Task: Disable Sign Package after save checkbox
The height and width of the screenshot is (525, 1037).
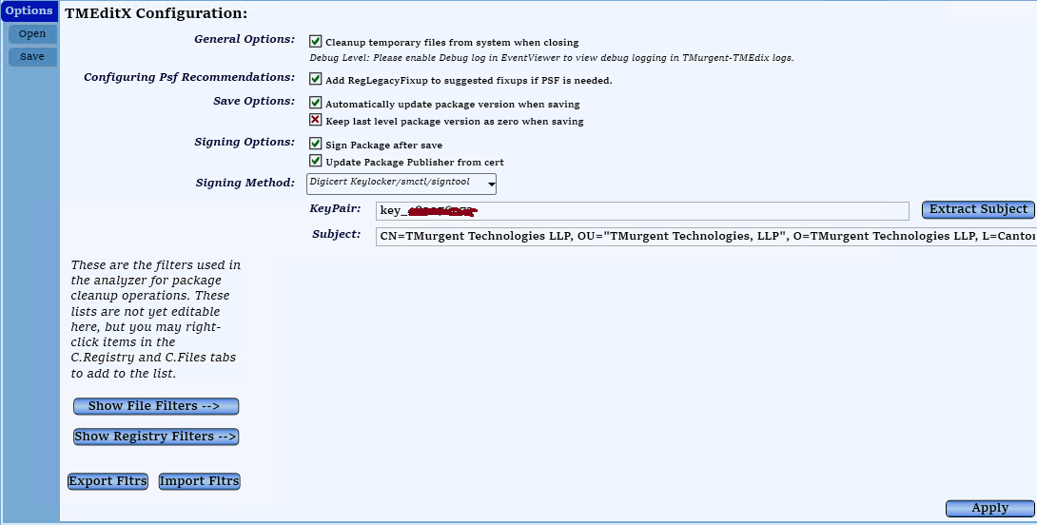Action: (316, 145)
